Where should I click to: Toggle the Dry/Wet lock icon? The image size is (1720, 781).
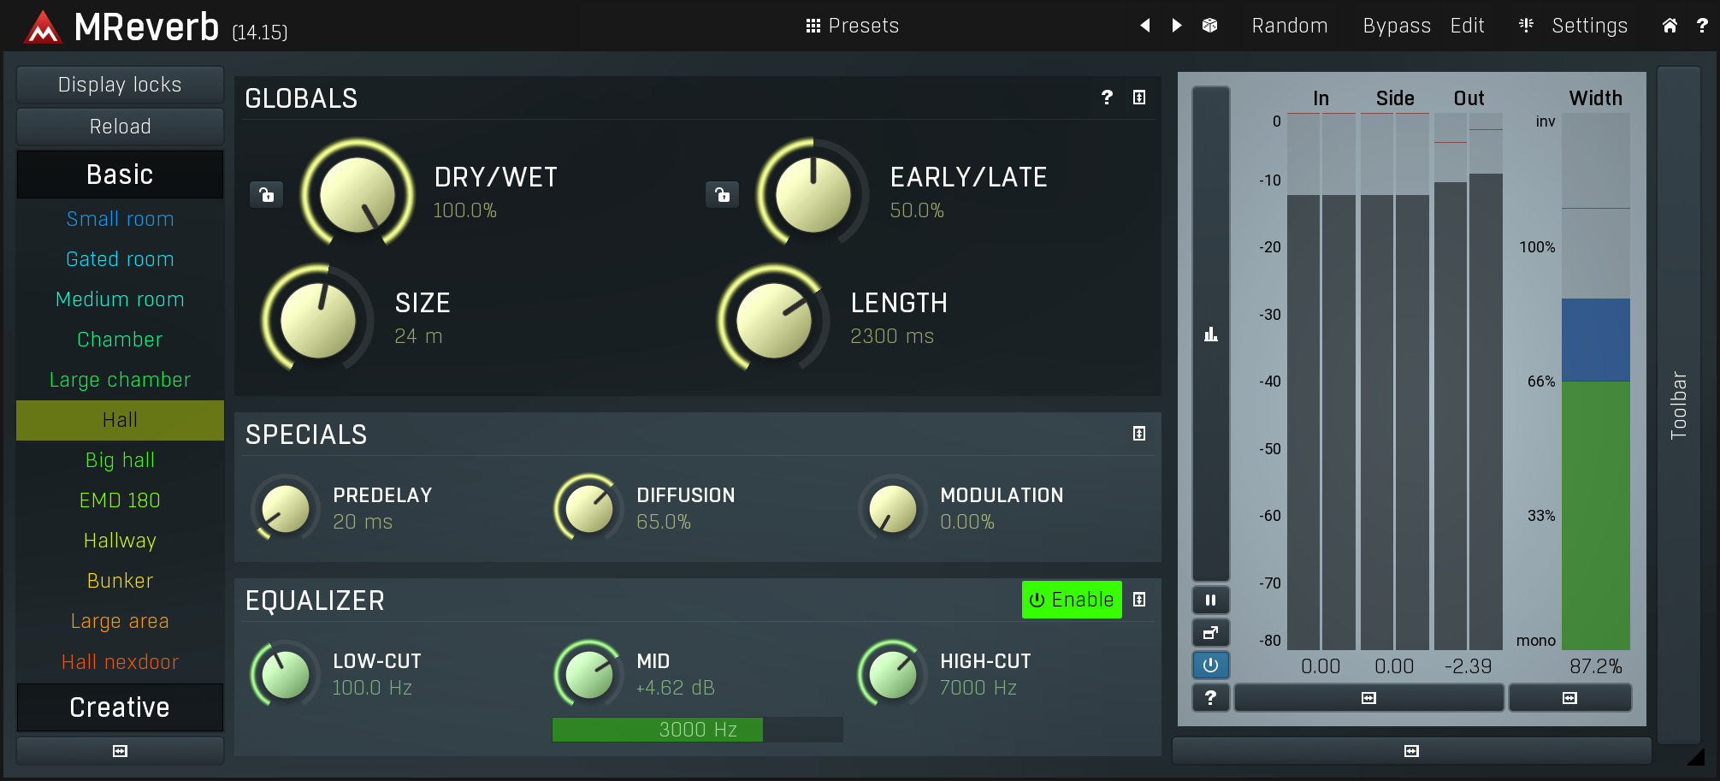click(x=267, y=195)
